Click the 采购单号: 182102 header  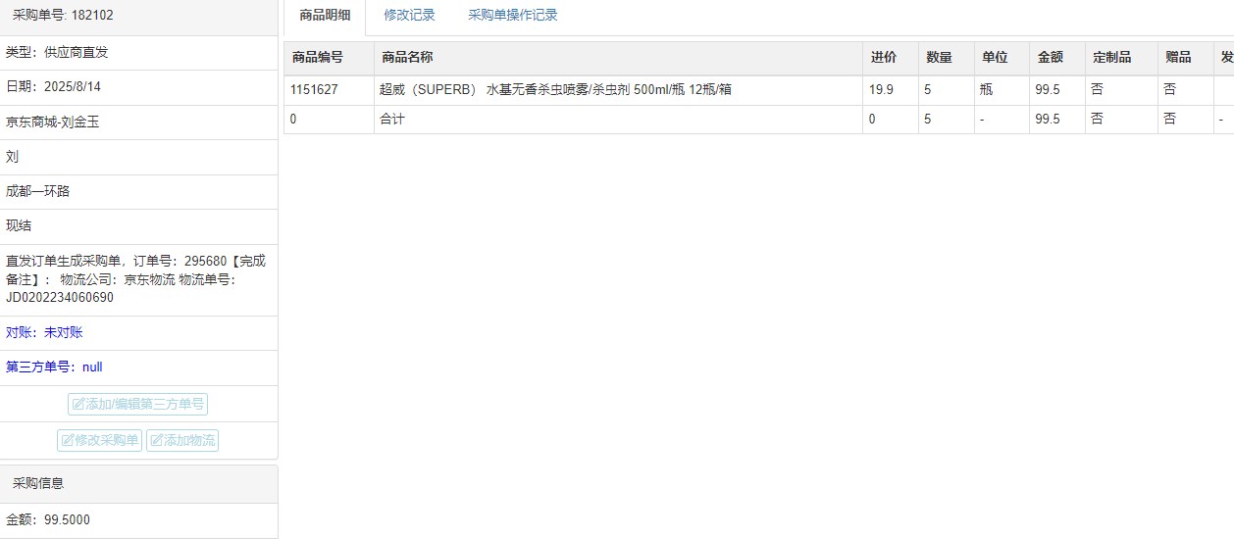138,16
